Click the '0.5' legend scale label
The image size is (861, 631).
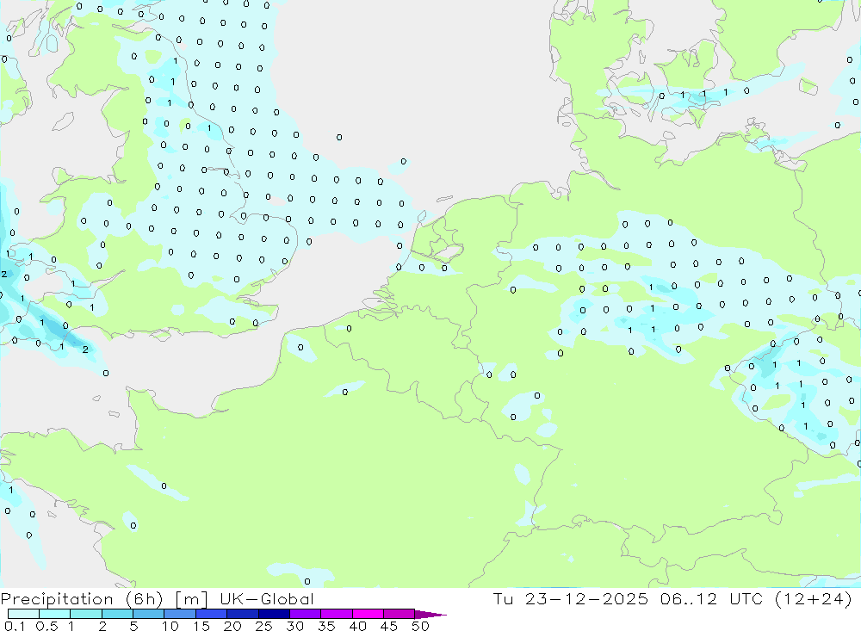46,626
